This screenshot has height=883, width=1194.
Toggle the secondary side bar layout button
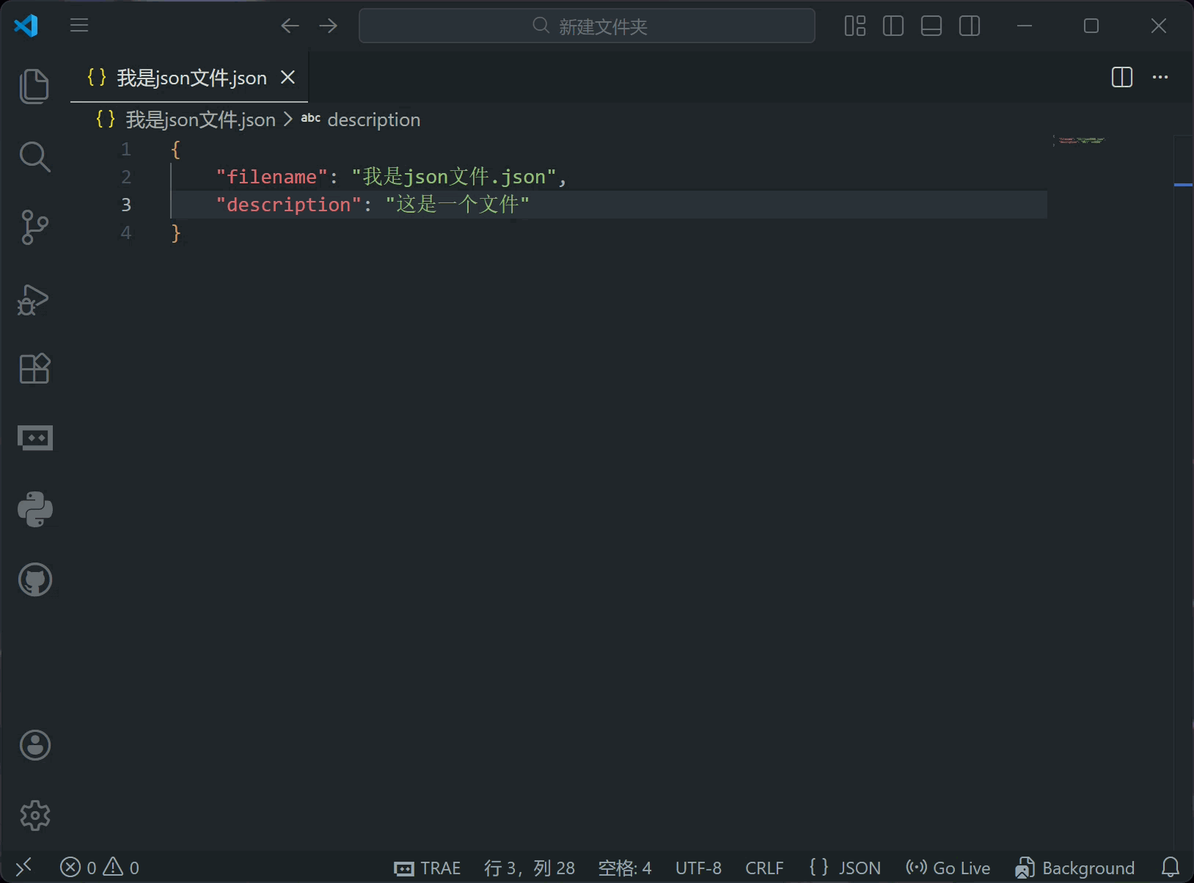(x=969, y=26)
